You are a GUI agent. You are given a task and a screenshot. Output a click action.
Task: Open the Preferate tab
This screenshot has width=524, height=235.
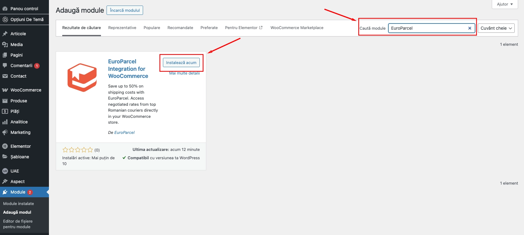(209, 28)
